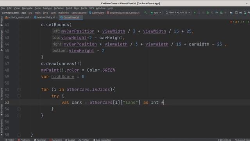Click the malkinfo breadcrumb
Image resolution: width=250 pixels, height=141 pixels.
(x=63, y=13)
